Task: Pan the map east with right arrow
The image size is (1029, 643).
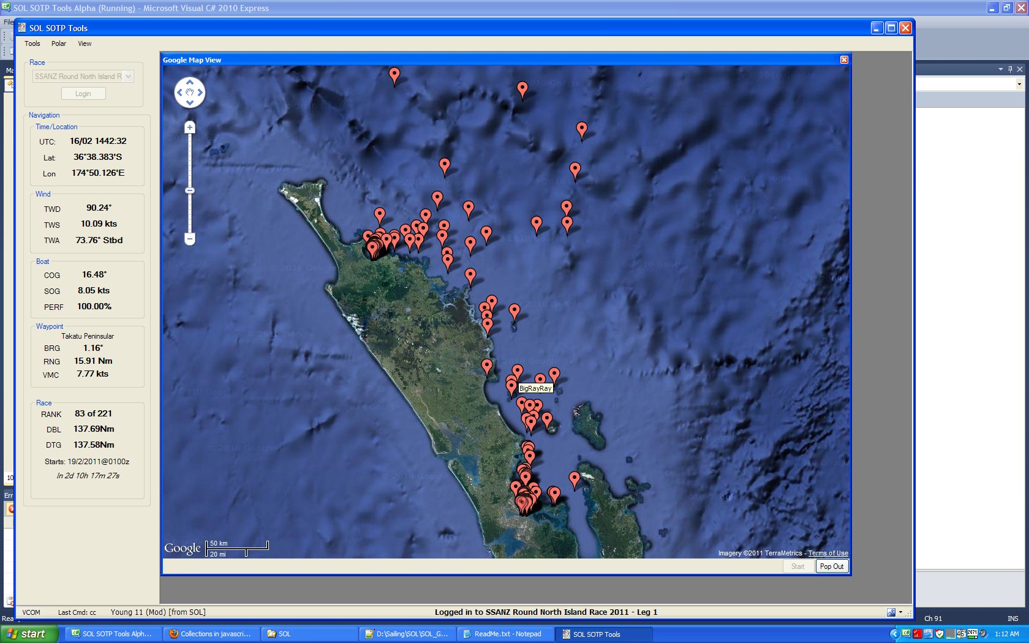Action: pos(200,92)
